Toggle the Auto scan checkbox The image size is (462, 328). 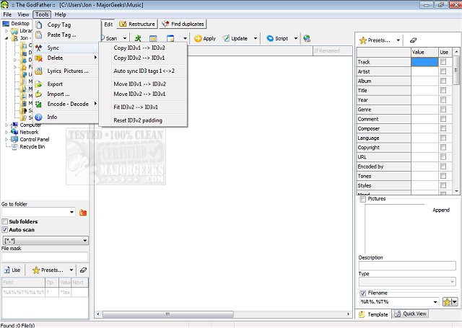pyautogui.click(x=5, y=230)
